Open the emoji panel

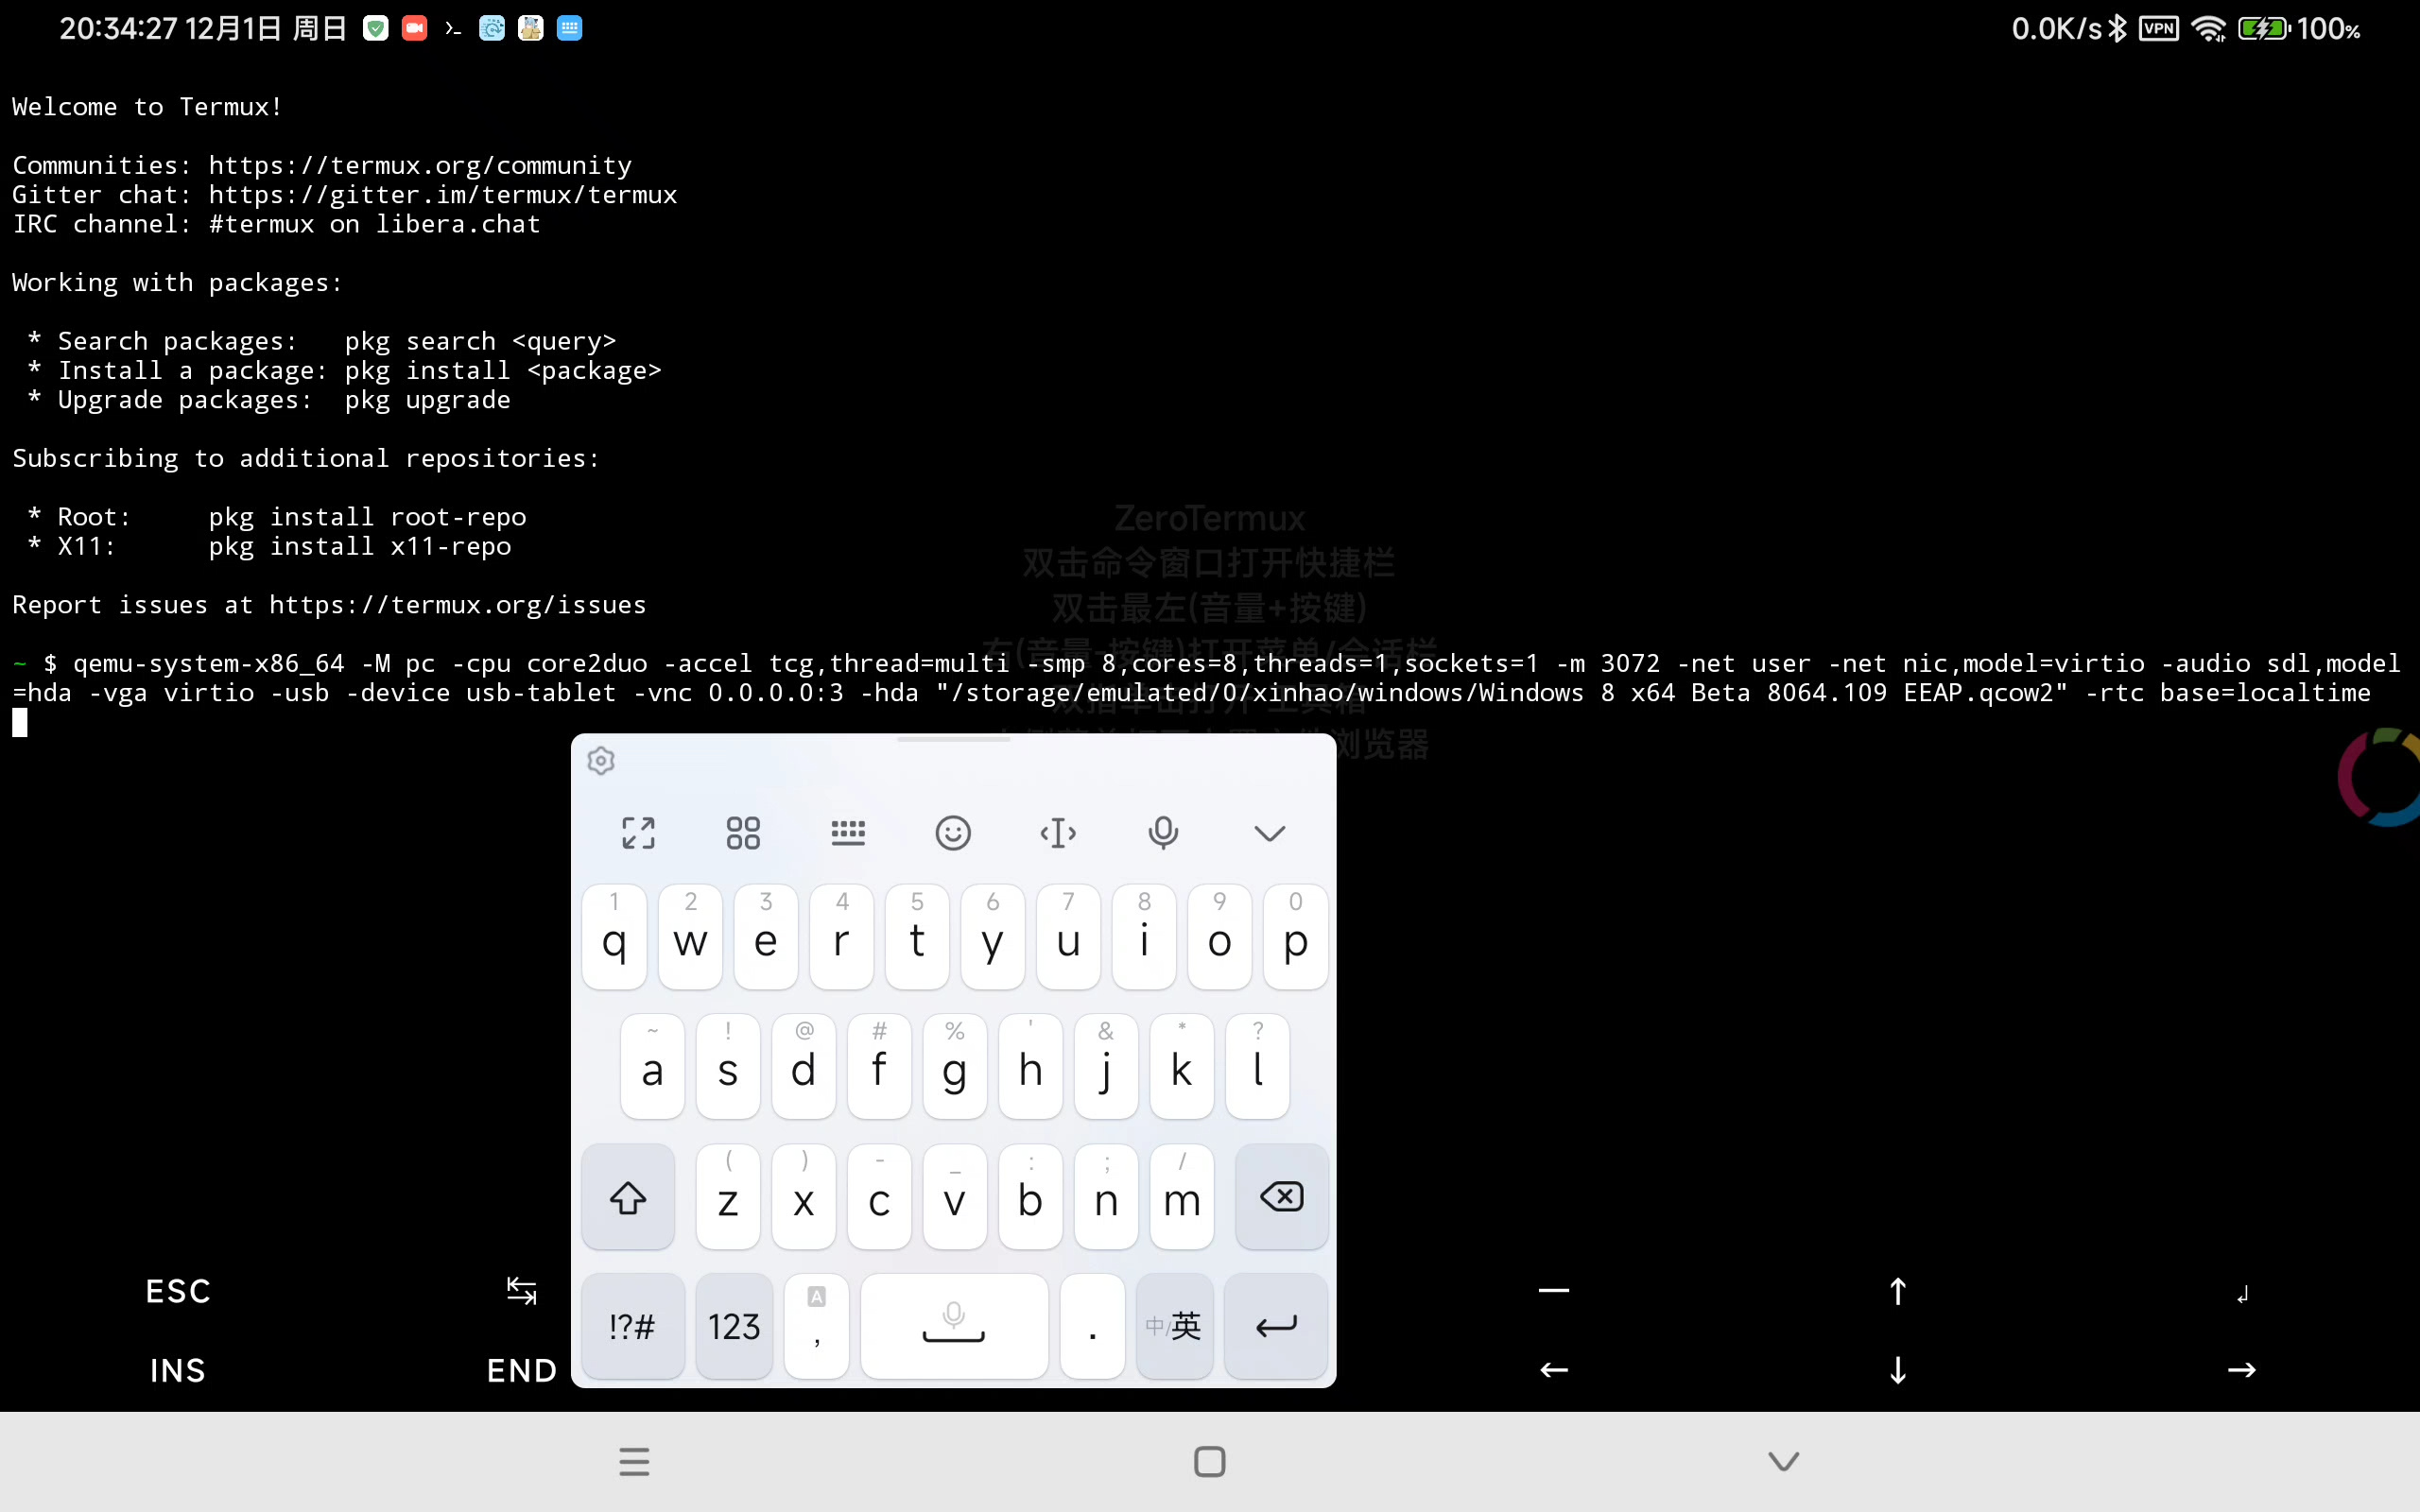953,833
